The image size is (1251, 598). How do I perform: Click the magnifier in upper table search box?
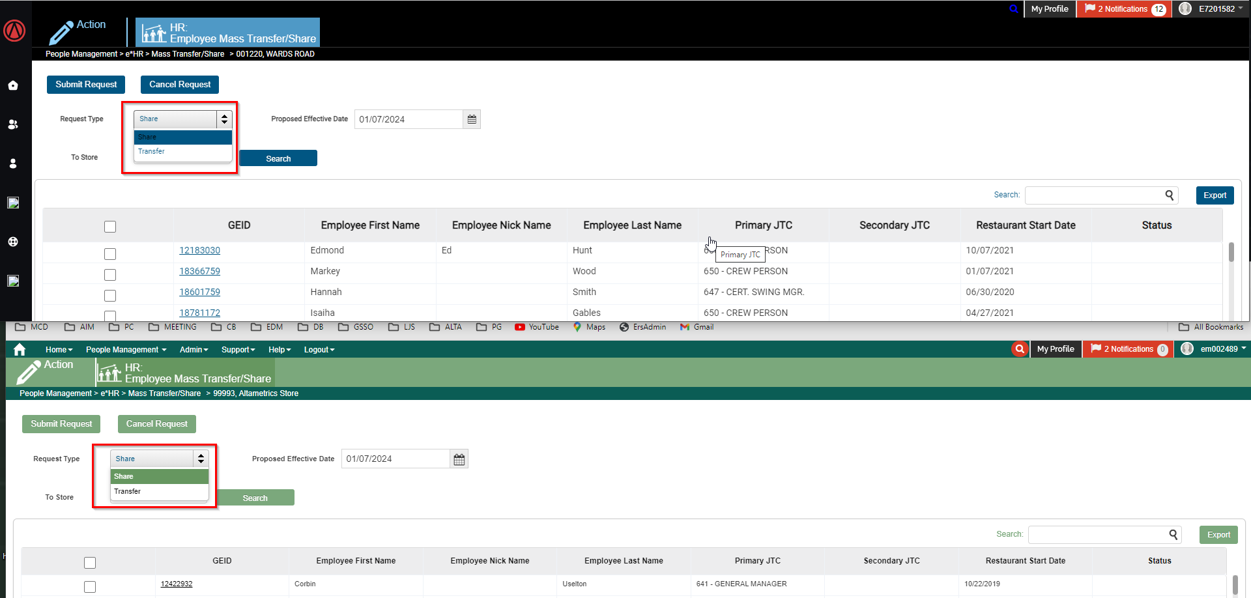[1170, 195]
